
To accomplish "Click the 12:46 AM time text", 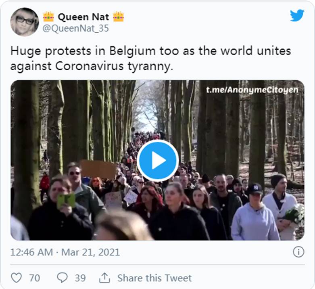I will tap(31, 252).
